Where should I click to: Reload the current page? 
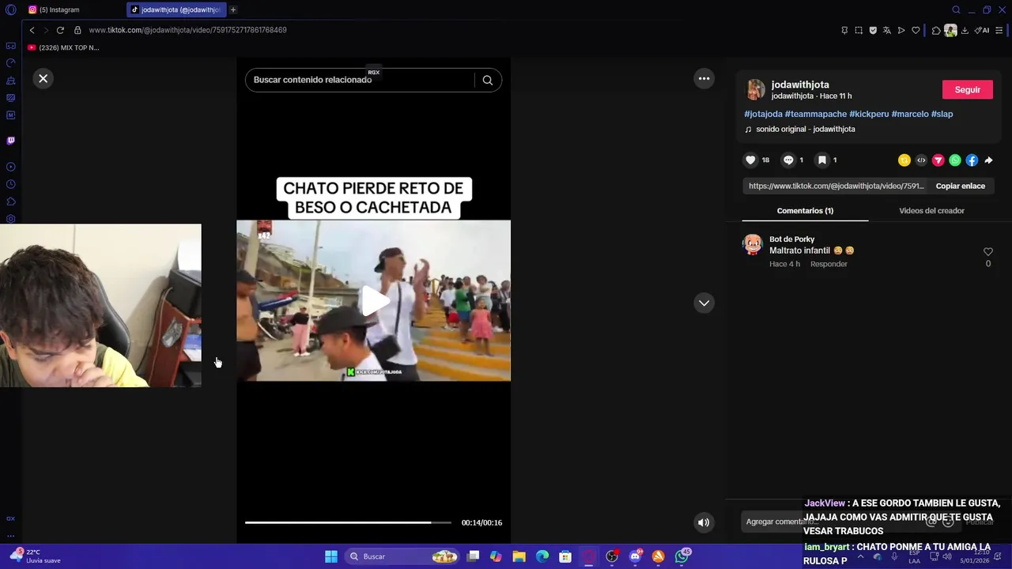[60, 30]
